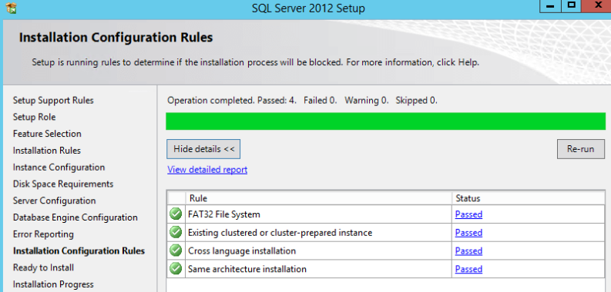Open Passed link for Cross language installation
This screenshot has height=292, width=611.
(x=468, y=251)
